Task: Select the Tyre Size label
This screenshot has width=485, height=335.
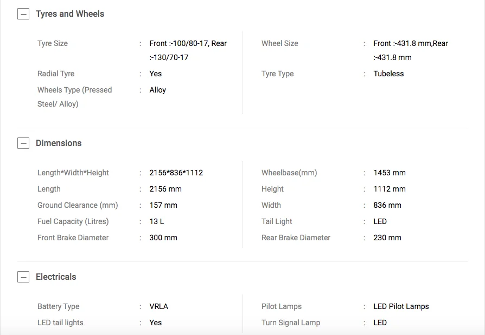Action: coord(53,43)
